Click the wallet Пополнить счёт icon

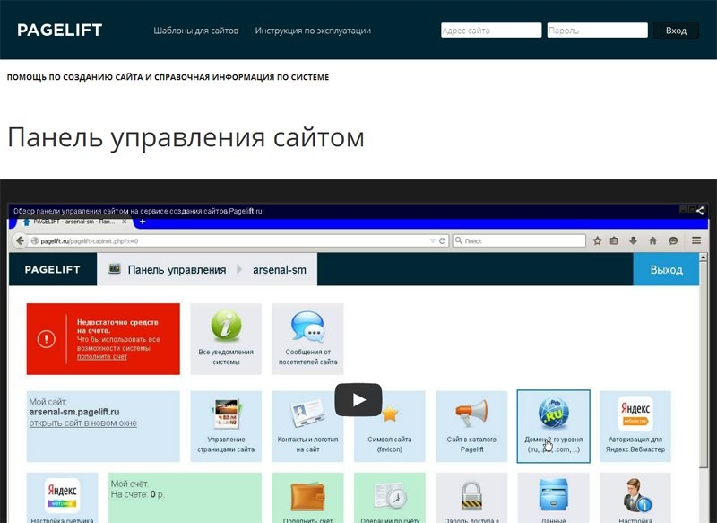click(307, 496)
